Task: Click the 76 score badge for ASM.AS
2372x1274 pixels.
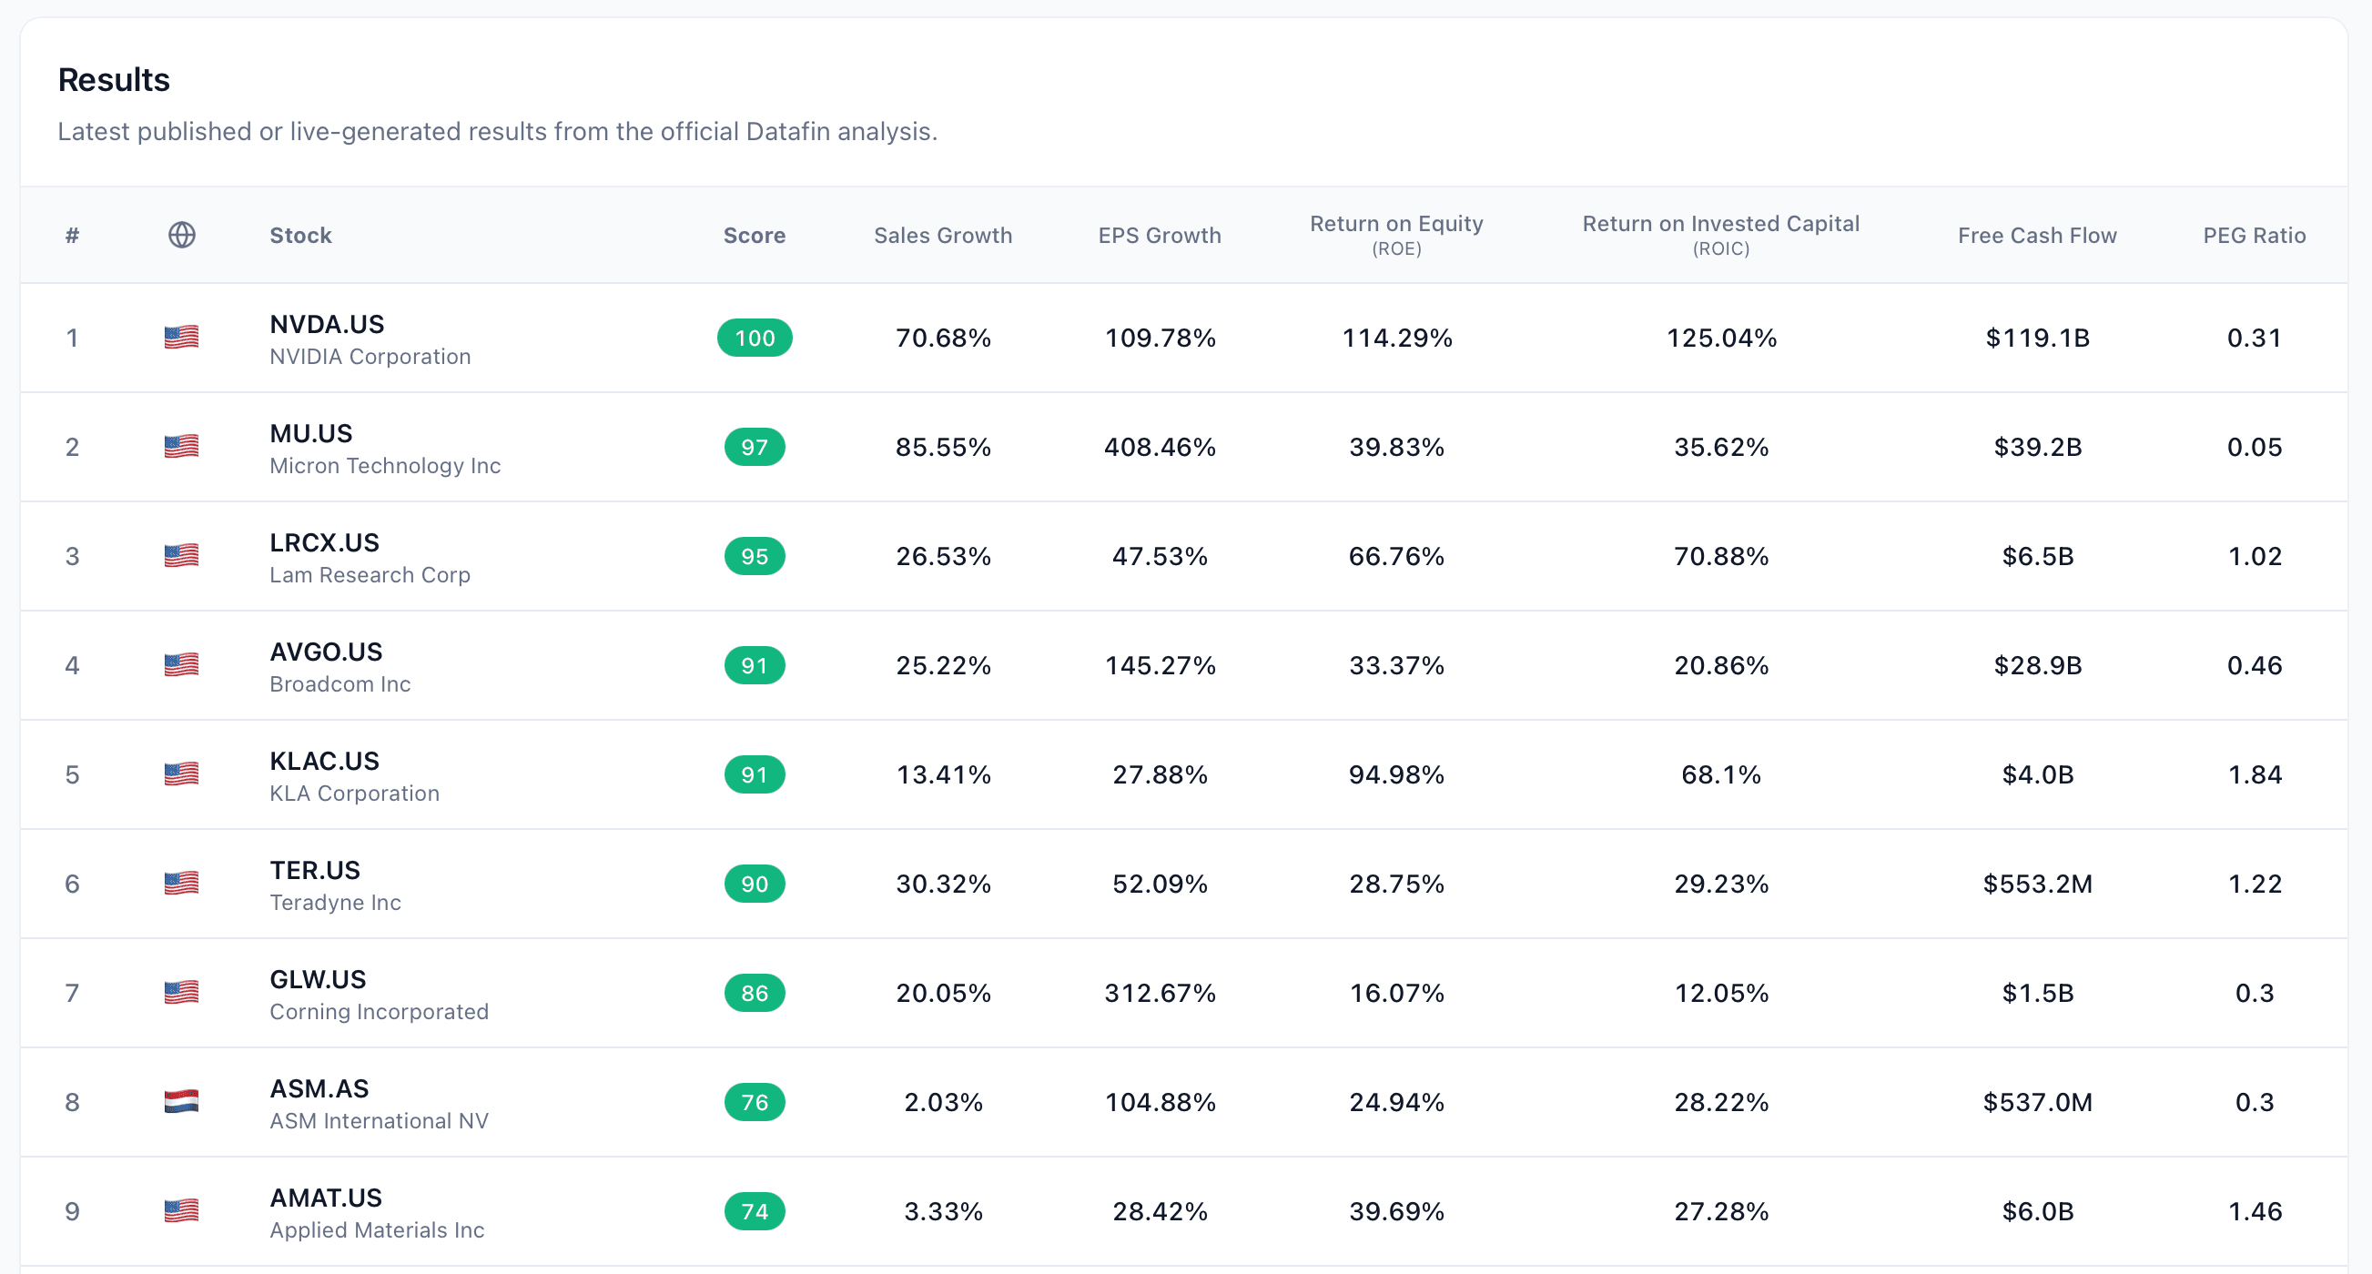Action: [755, 1102]
